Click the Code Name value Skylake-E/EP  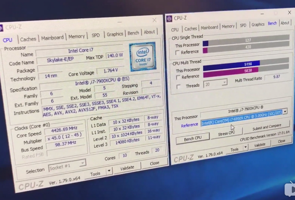coord(60,60)
